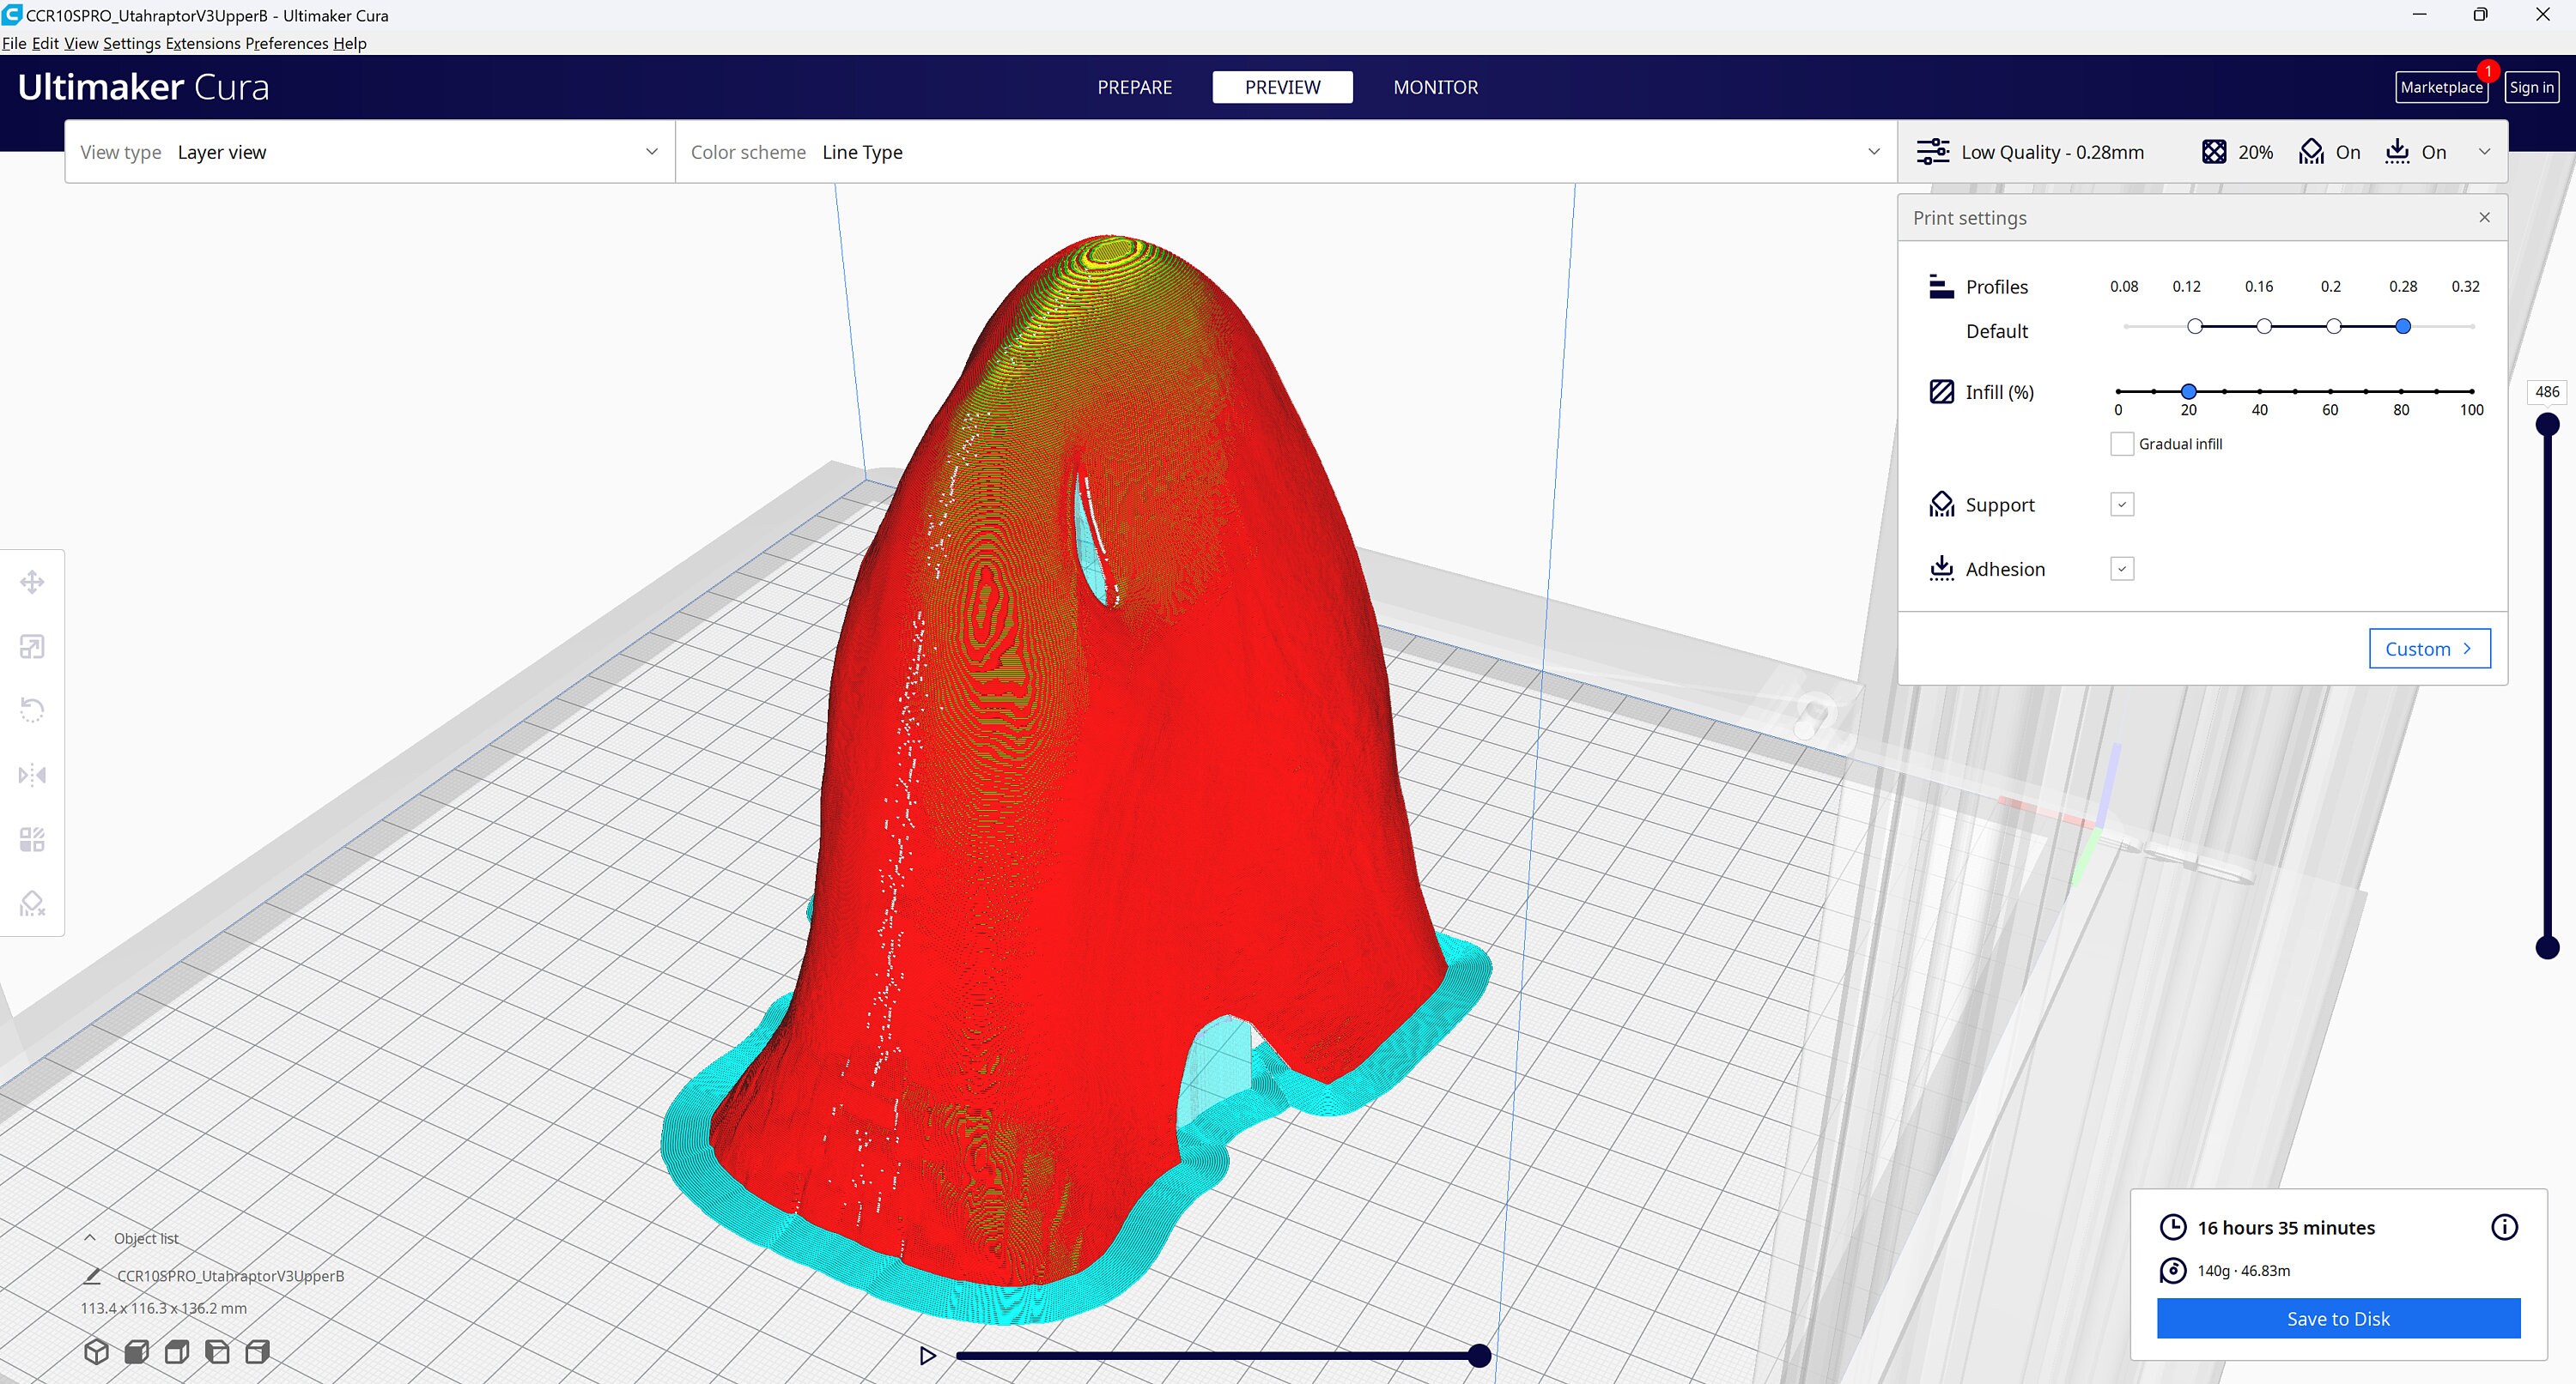Switch to left side view icon
Image resolution: width=2576 pixels, height=1384 pixels.
tap(217, 1352)
